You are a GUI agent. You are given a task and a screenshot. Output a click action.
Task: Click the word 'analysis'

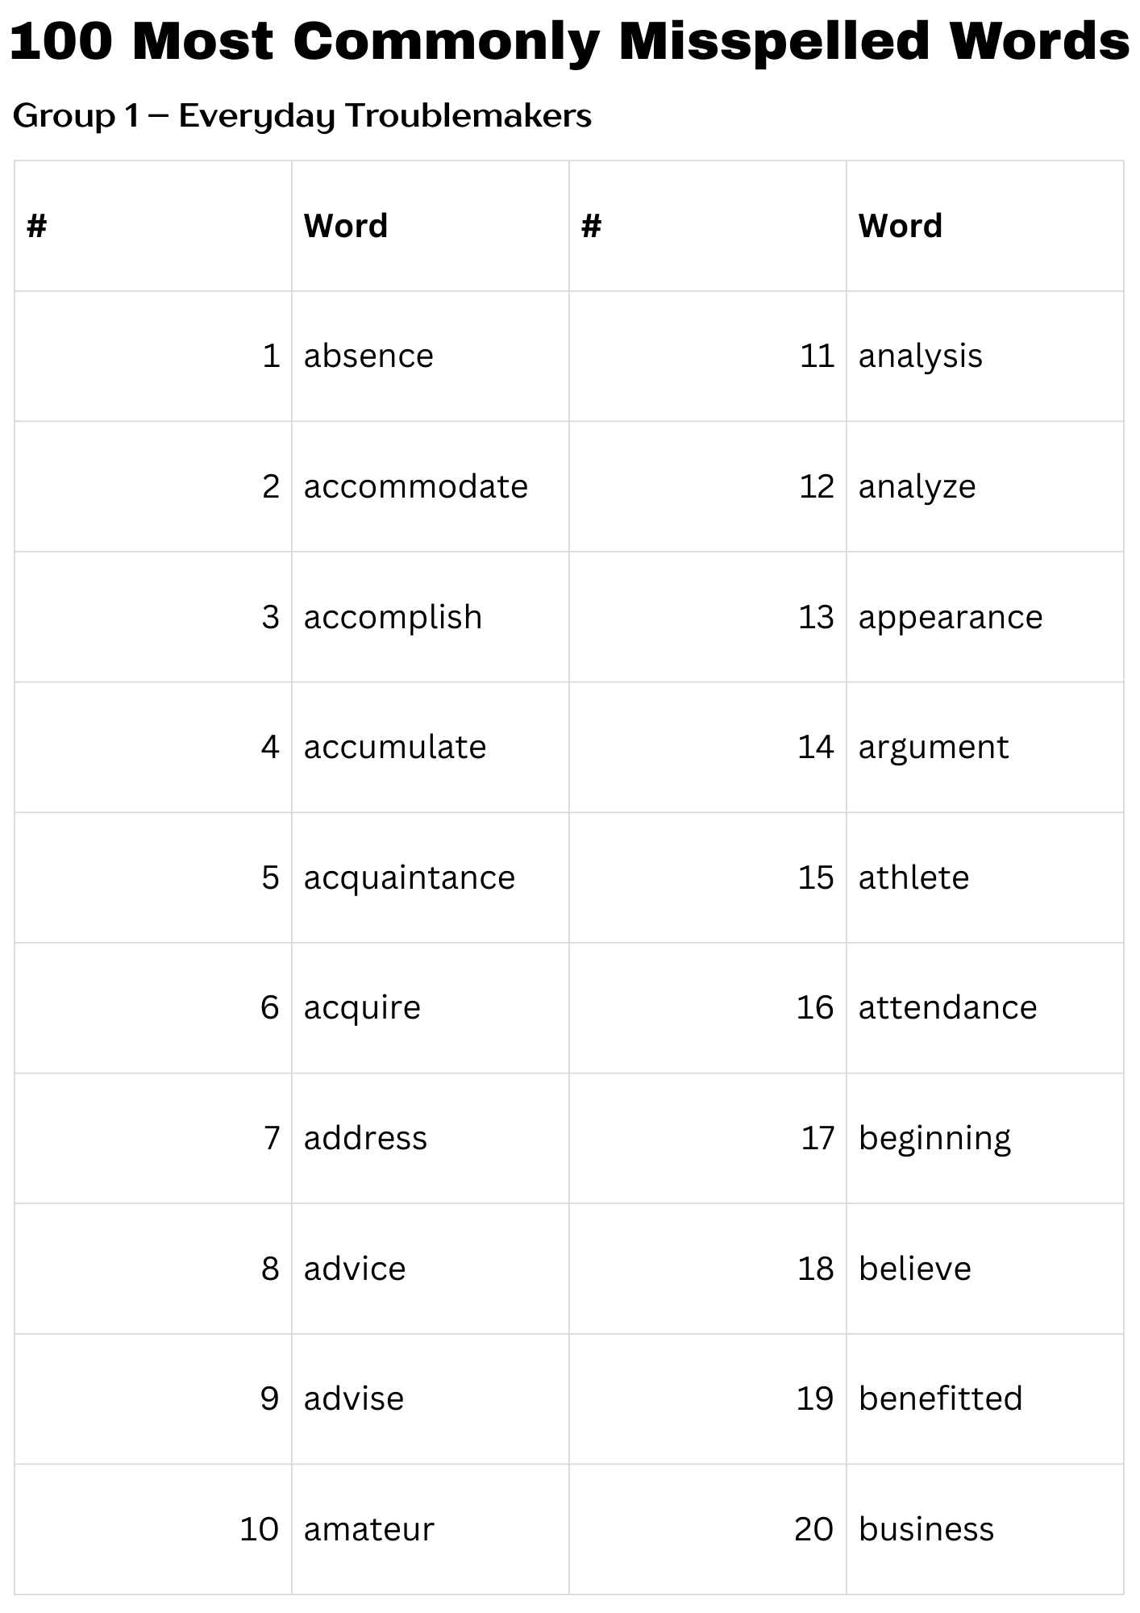pyautogui.click(x=920, y=356)
